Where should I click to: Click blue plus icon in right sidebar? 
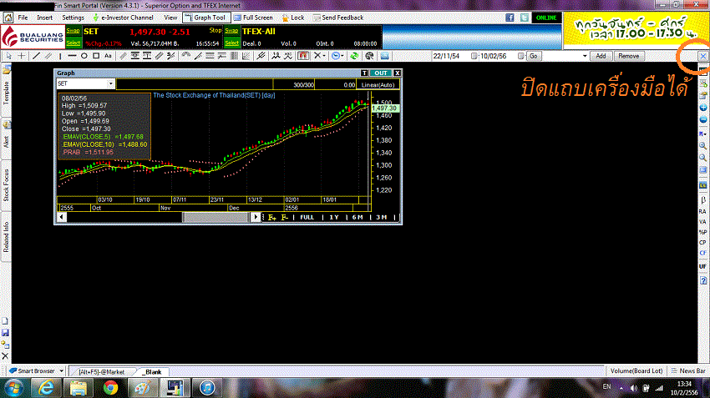(702, 108)
